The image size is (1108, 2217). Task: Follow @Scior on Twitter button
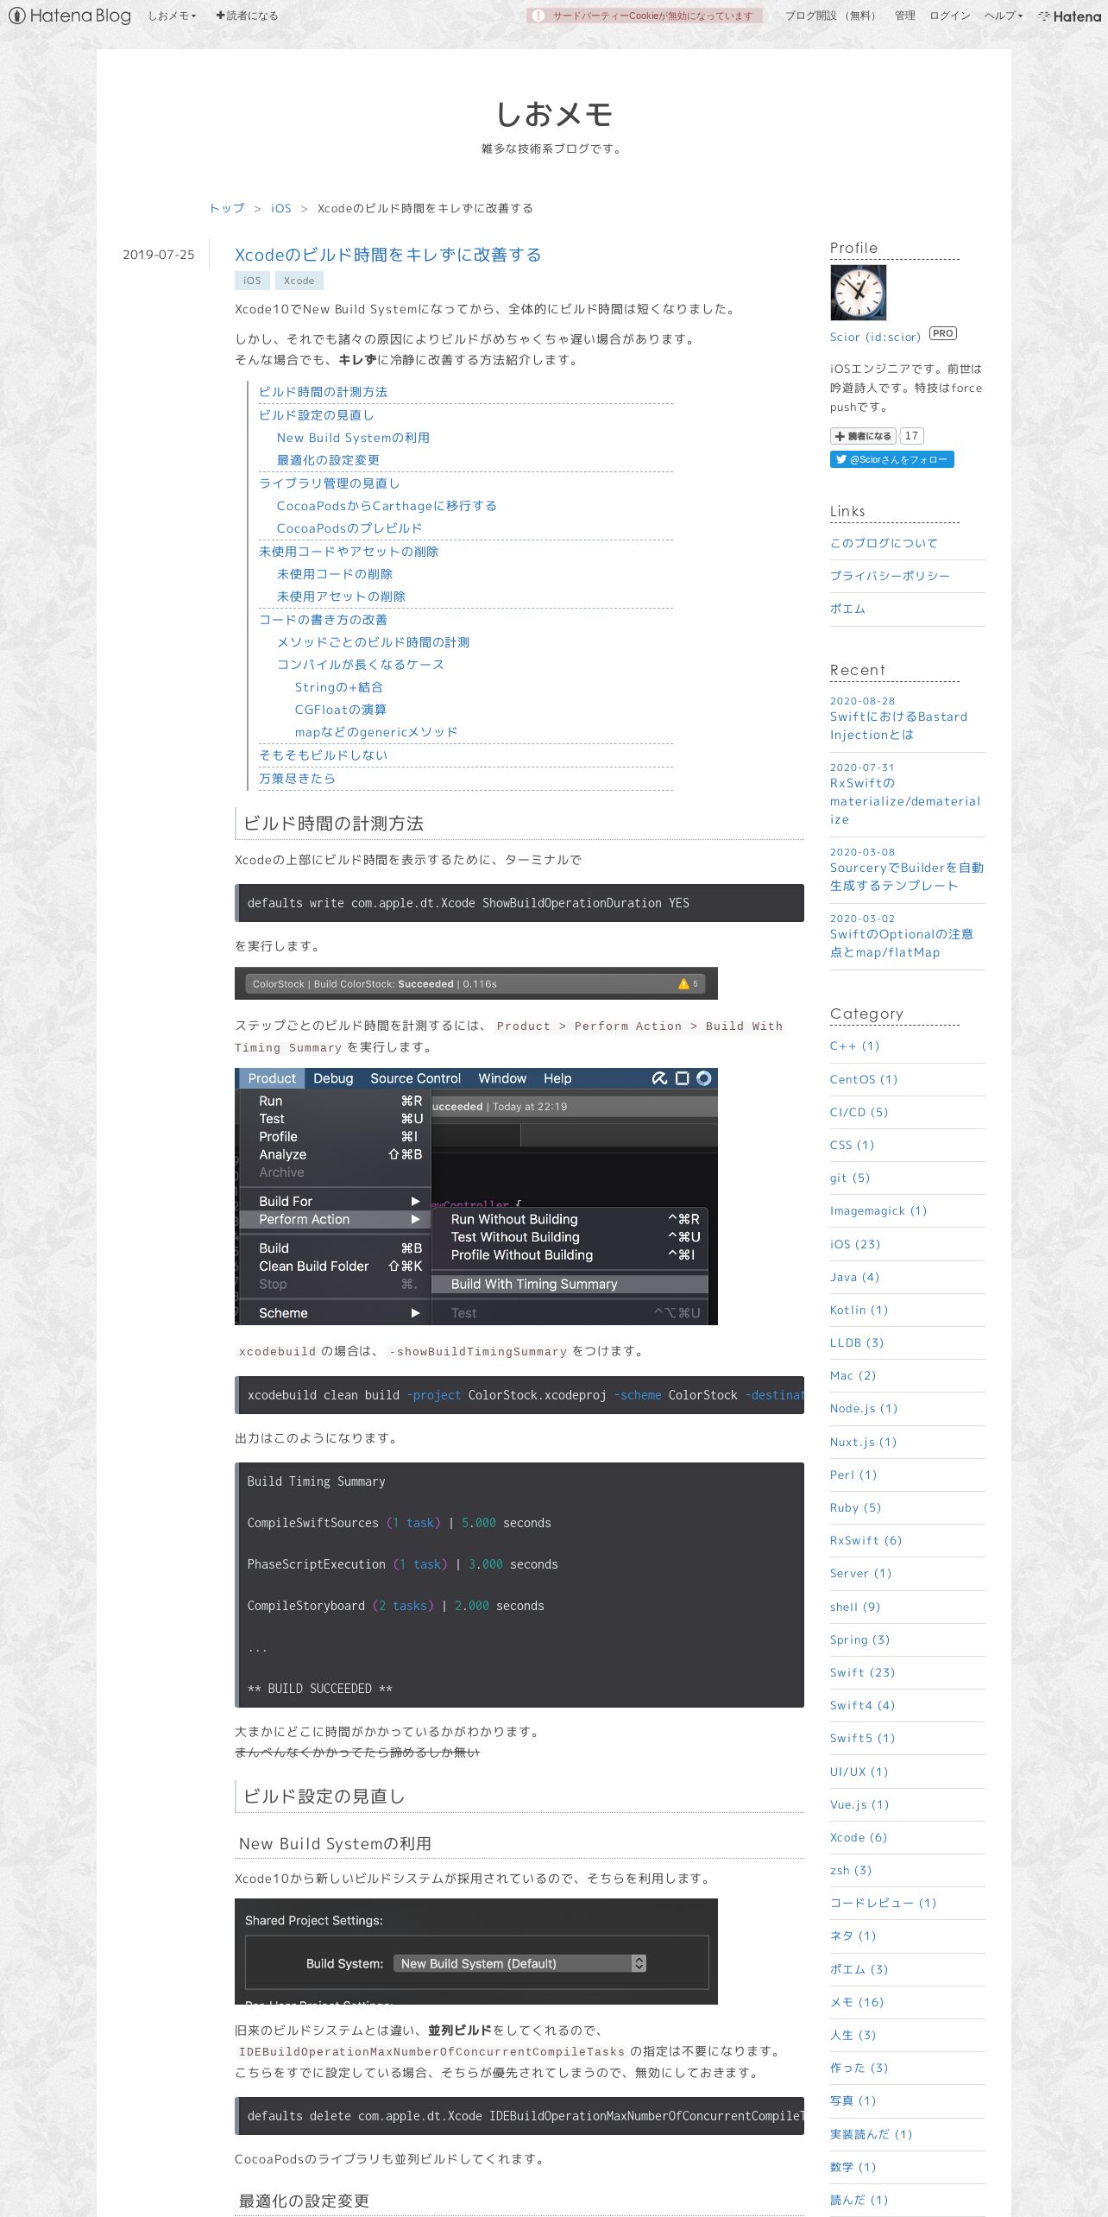(892, 459)
